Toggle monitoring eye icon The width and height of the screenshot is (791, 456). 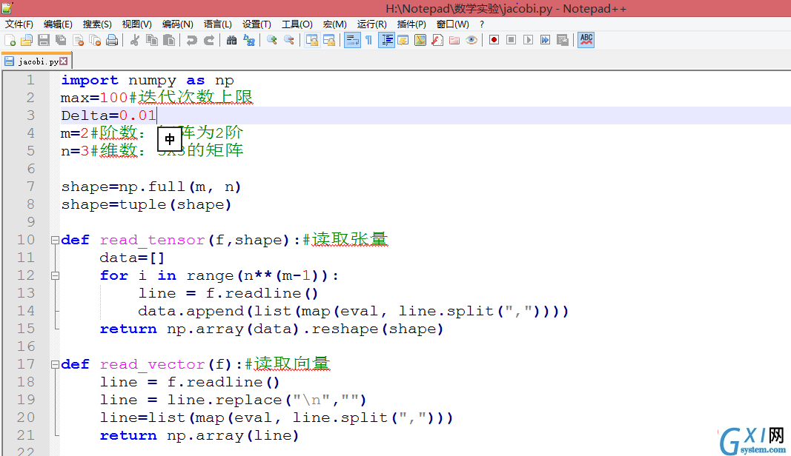(x=471, y=40)
